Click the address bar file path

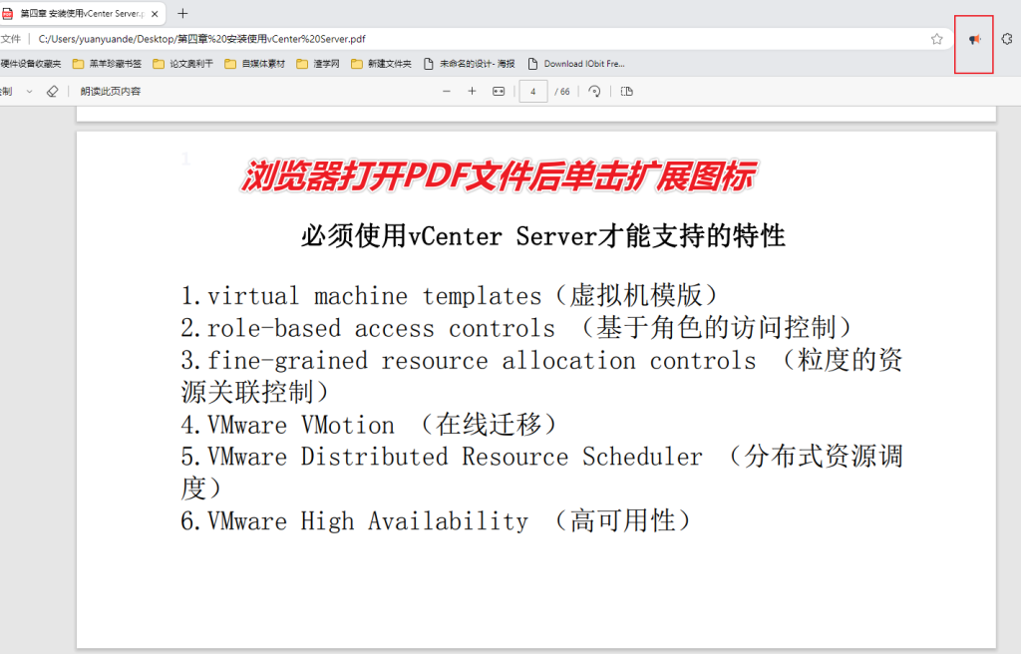click(201, 39)
